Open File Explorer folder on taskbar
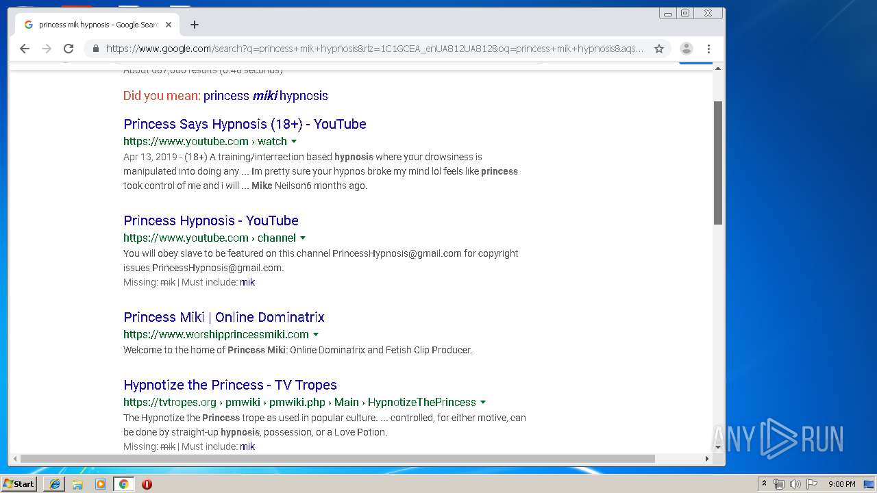Viewport: 877px width, 493px height. [77, 484]
